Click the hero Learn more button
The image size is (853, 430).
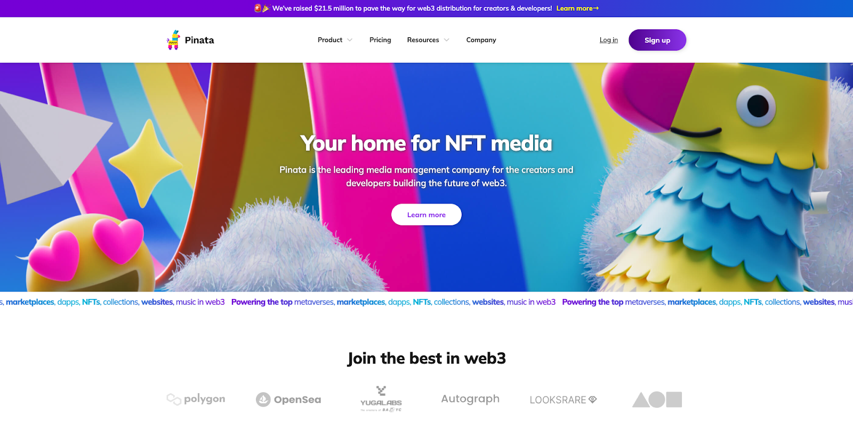tap(426, 215)
